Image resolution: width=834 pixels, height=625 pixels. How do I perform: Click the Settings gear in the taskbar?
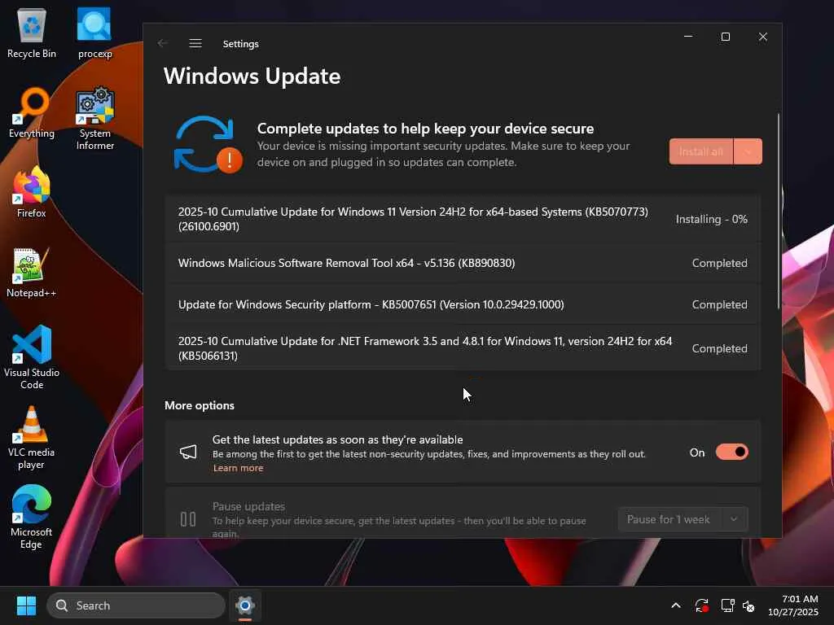(x=245, y=605)
